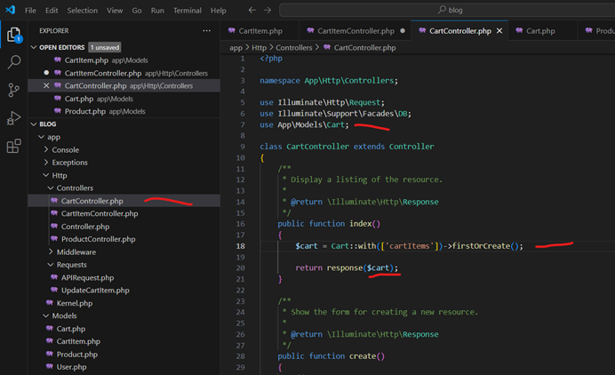Open ProductController.php in the file tree
615x375 pixels.
click(x=98, y=240)
